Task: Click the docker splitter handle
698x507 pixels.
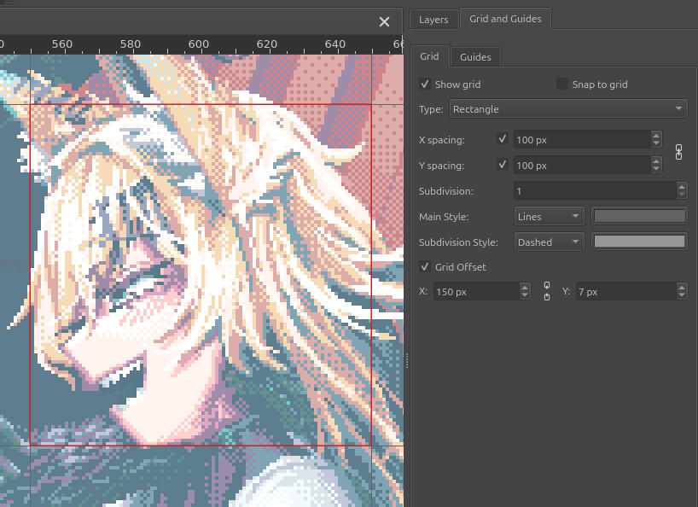Action: point(406,360)
